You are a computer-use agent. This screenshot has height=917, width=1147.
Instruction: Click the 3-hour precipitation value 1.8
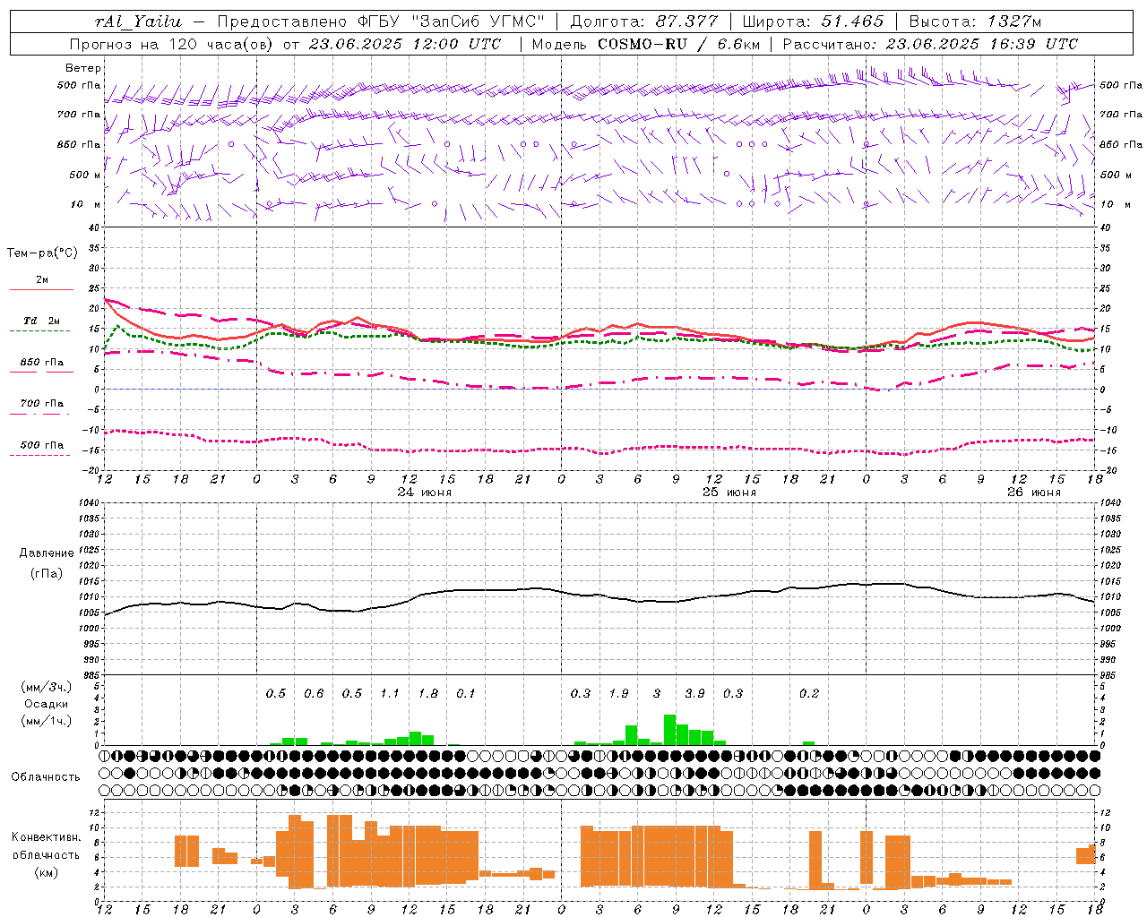coord(428,694)
